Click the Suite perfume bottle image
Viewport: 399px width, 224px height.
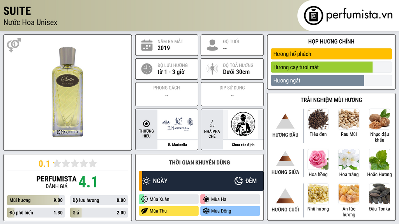click(67, 92)
